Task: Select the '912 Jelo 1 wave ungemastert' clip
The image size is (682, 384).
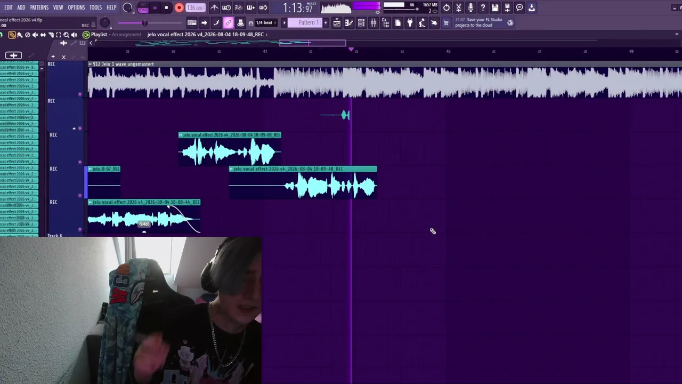Action: pyautogui.click(x=385, y=80)
